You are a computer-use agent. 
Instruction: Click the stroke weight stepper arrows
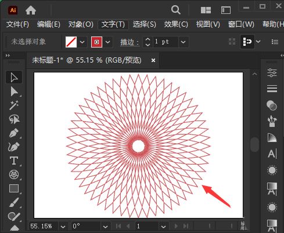pos(148,42)
